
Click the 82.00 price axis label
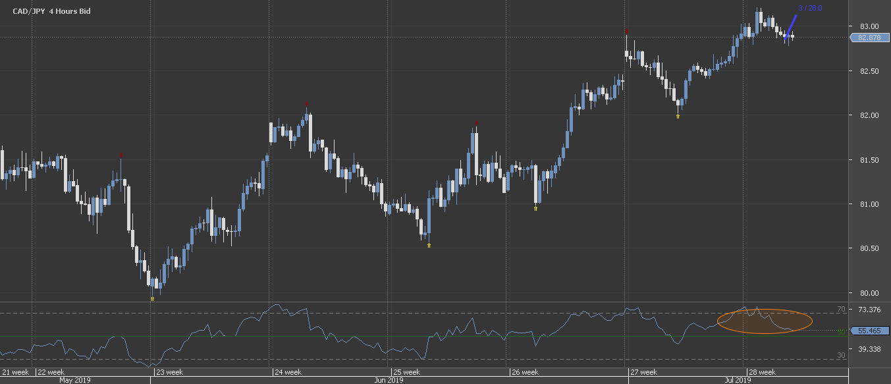868,115
